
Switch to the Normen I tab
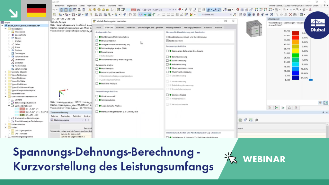(120, 28)
